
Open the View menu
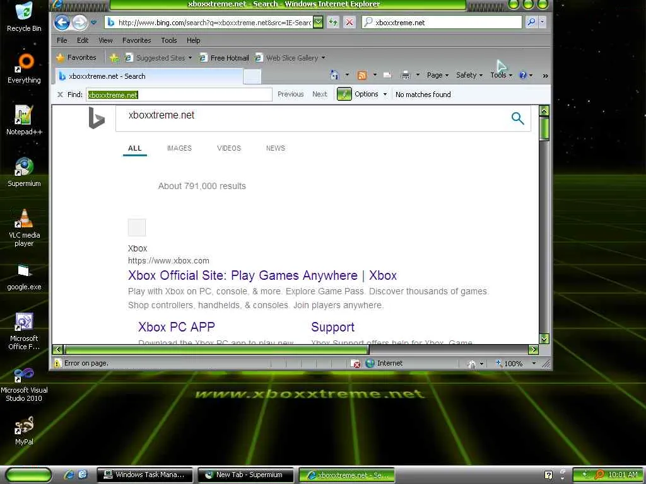[x=105, y=40]
